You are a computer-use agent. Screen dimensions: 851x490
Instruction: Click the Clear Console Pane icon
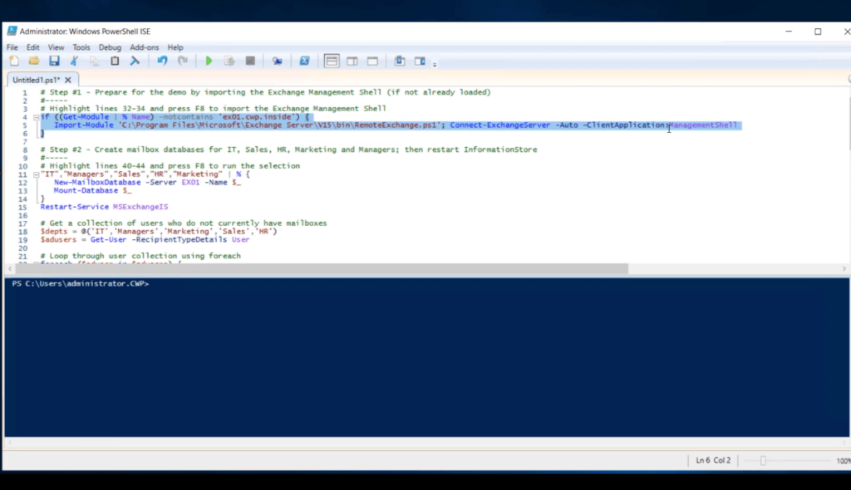point(135,61)
